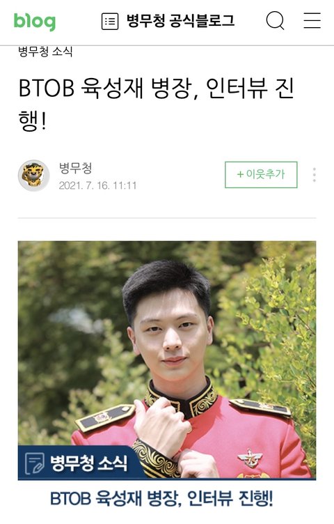Click the tiger mascot profile avatar
This screenshot has height=524, width=334.
click(33, 176)
